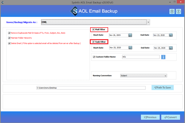This screenshot has width=185, height=123.
Task: Click the Naming Convention label
Action: click(102, 76)
